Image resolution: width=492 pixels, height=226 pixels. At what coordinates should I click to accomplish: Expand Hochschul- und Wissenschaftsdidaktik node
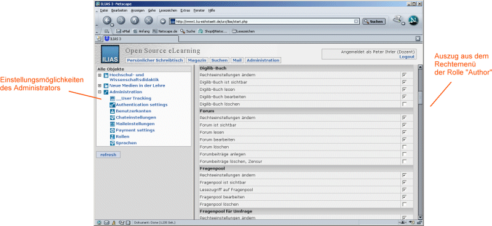pos(100,75)
